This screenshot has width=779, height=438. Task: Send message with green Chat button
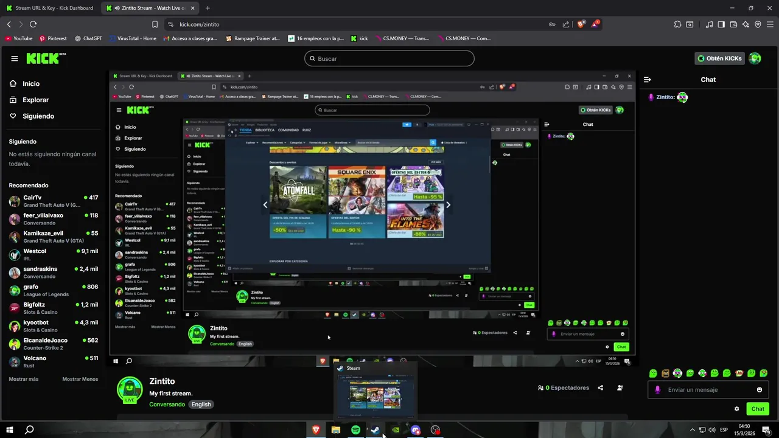click(758, 409)
